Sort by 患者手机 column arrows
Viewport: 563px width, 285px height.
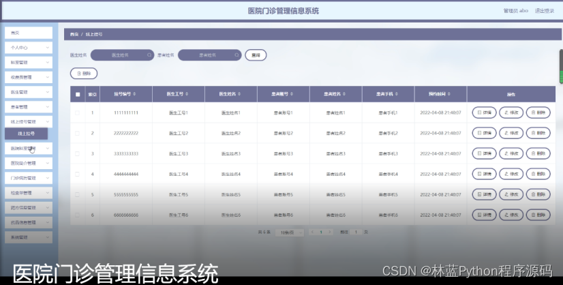[397, 94]
